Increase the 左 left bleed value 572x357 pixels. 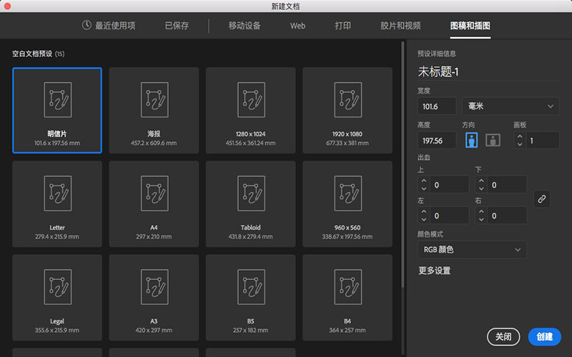[x=424, y=211]
